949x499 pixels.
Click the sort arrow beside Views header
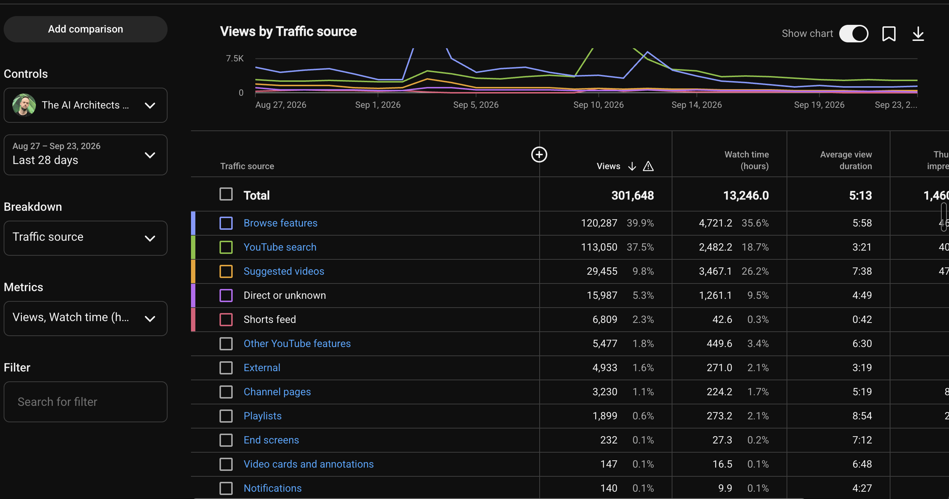click(632, 166)
